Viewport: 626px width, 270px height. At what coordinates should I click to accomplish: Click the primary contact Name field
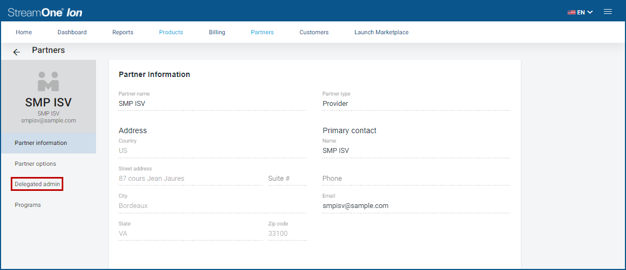click(x=416, y=151)
